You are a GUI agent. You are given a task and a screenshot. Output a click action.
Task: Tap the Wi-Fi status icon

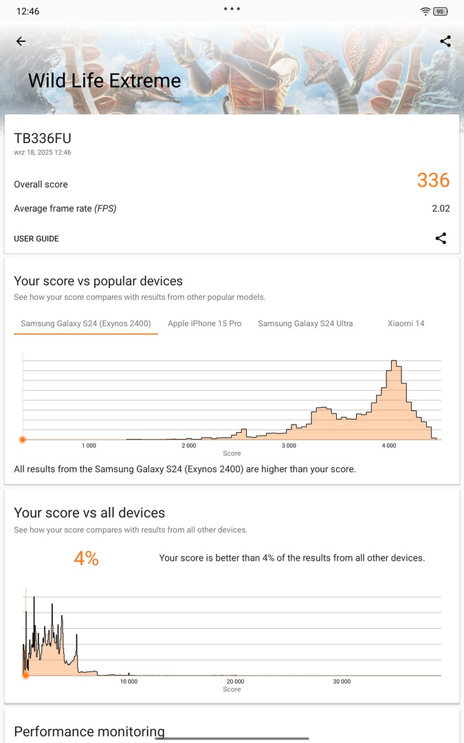[x=426, y=12]
